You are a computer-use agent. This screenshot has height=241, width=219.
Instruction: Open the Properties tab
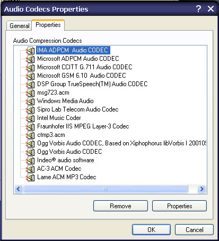[48, 25]
